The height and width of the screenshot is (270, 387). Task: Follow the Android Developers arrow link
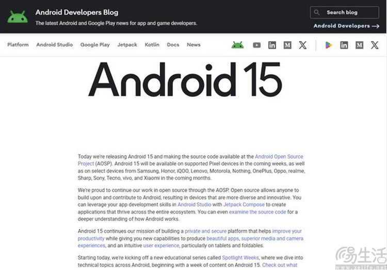346,26
